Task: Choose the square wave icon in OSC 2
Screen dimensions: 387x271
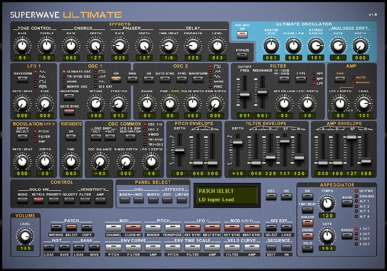Action: [x=217, y=66]
